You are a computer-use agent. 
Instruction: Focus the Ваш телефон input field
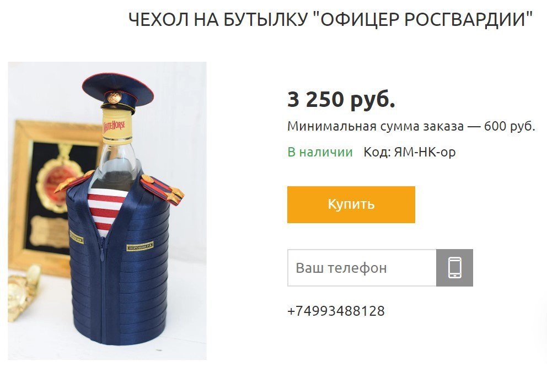coord(362,268)
